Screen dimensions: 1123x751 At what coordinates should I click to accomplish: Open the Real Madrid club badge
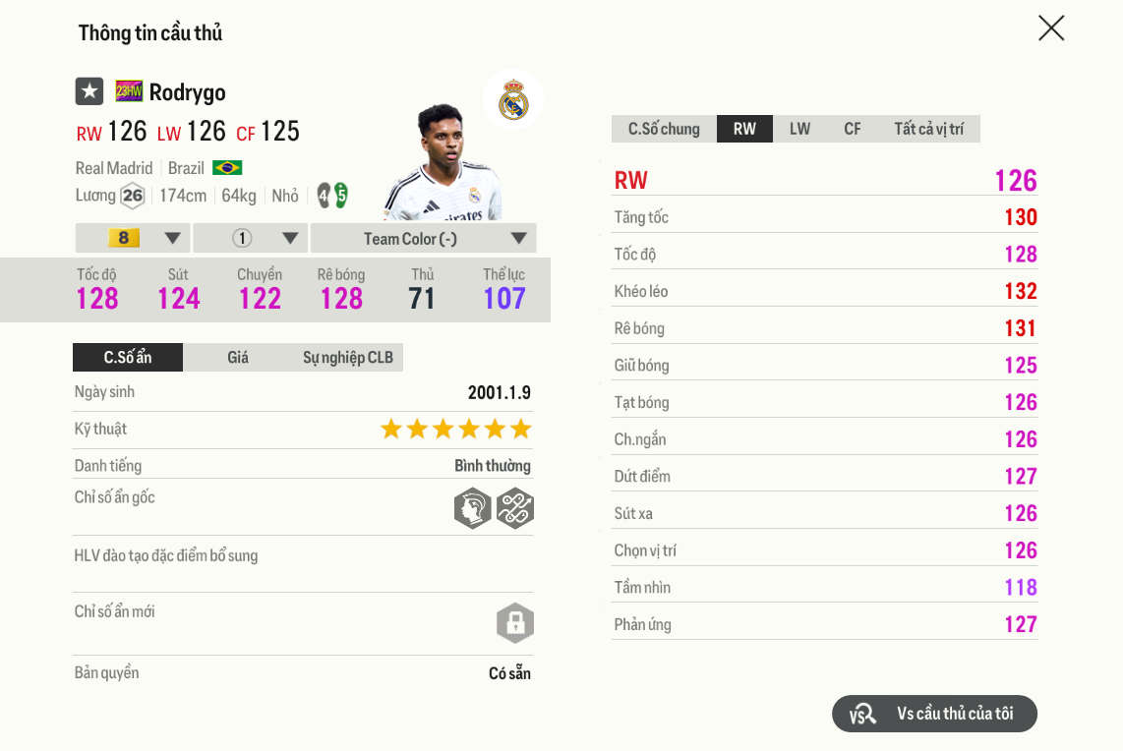512,98
